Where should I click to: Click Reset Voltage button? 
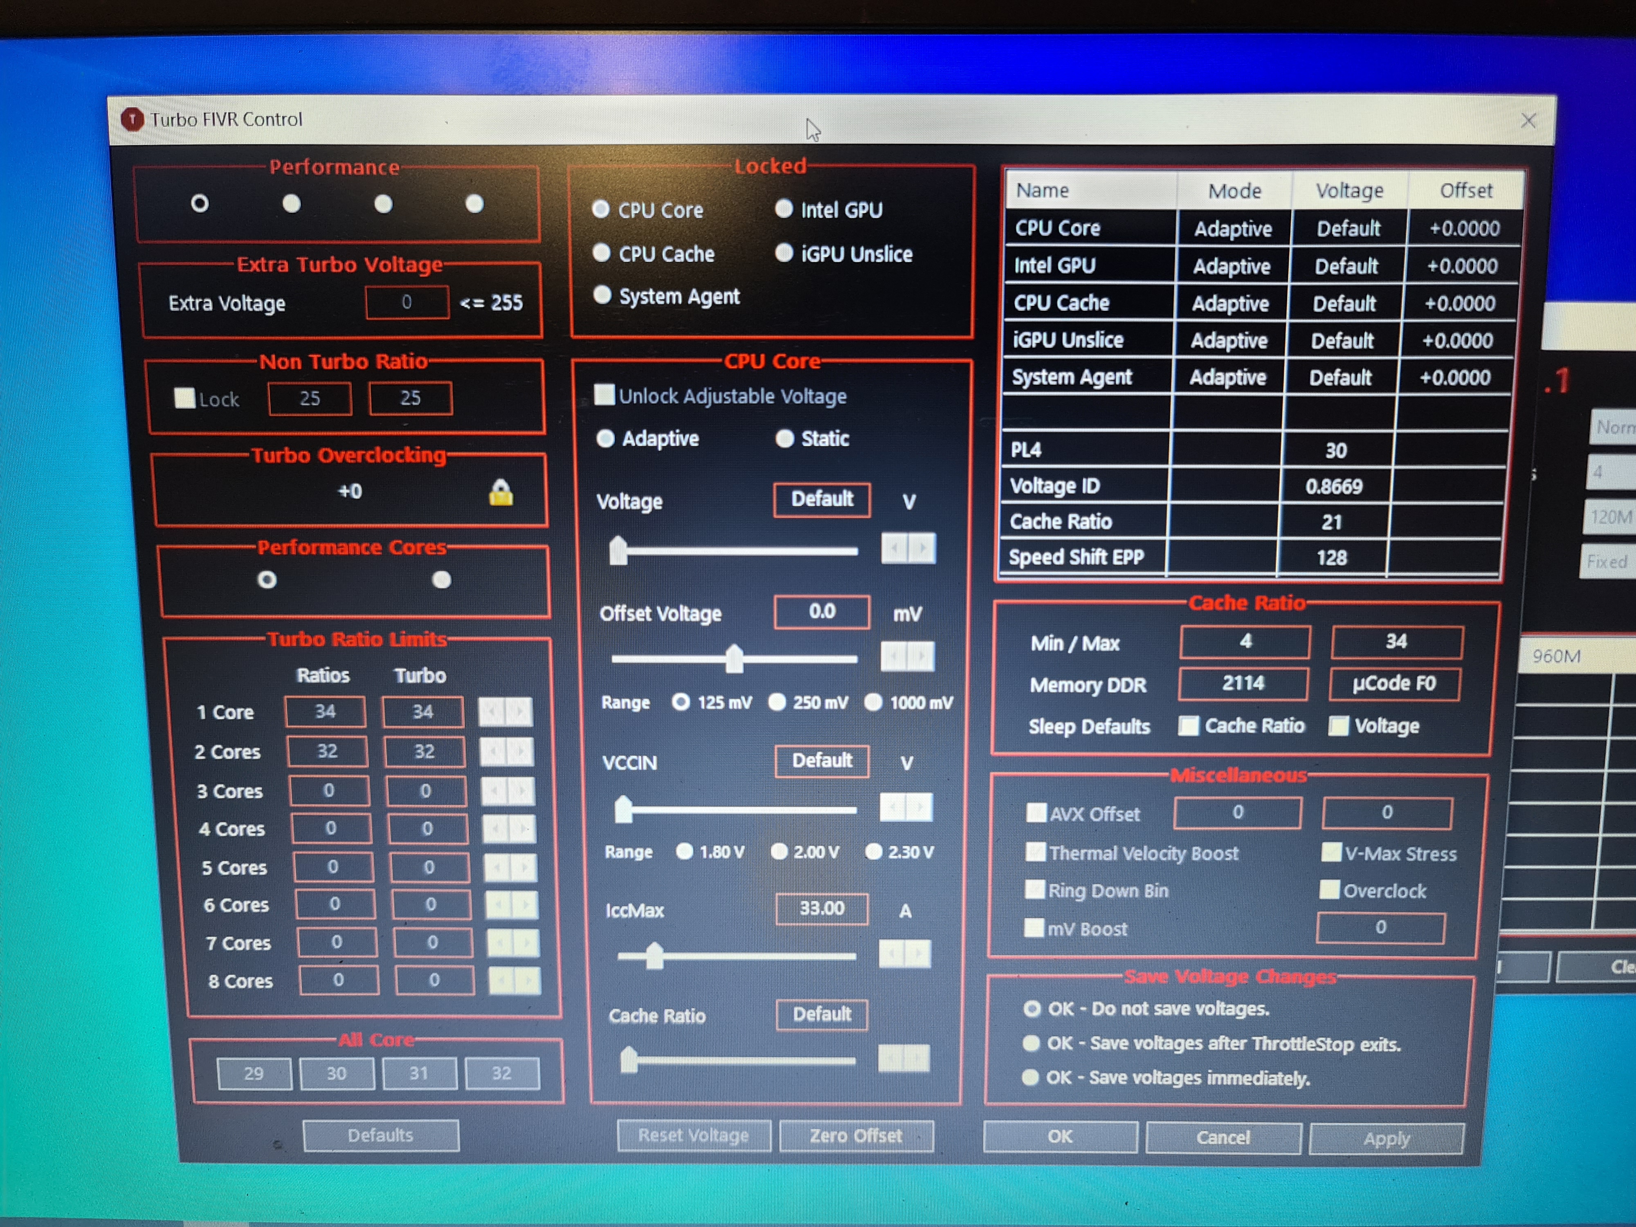pos(694,1135)
